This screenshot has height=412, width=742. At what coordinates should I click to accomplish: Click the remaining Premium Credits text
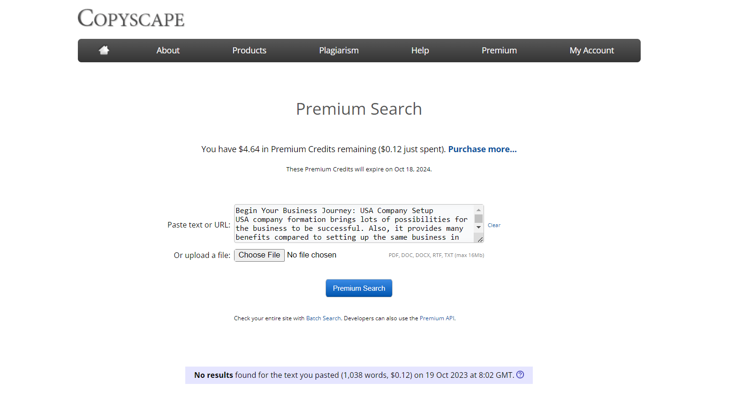pos(324,149)
